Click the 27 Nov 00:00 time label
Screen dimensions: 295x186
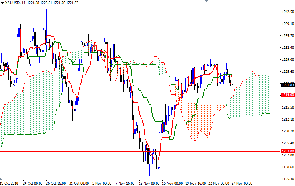(242, 183)
